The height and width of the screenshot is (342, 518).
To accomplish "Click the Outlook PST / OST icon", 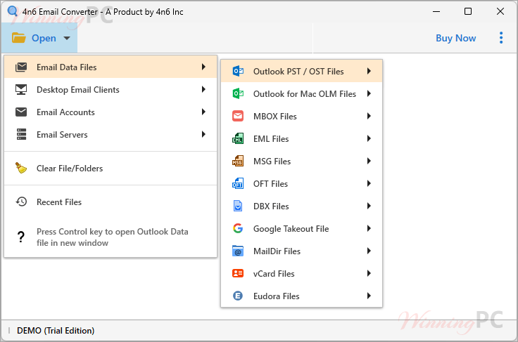I will 238,71.
